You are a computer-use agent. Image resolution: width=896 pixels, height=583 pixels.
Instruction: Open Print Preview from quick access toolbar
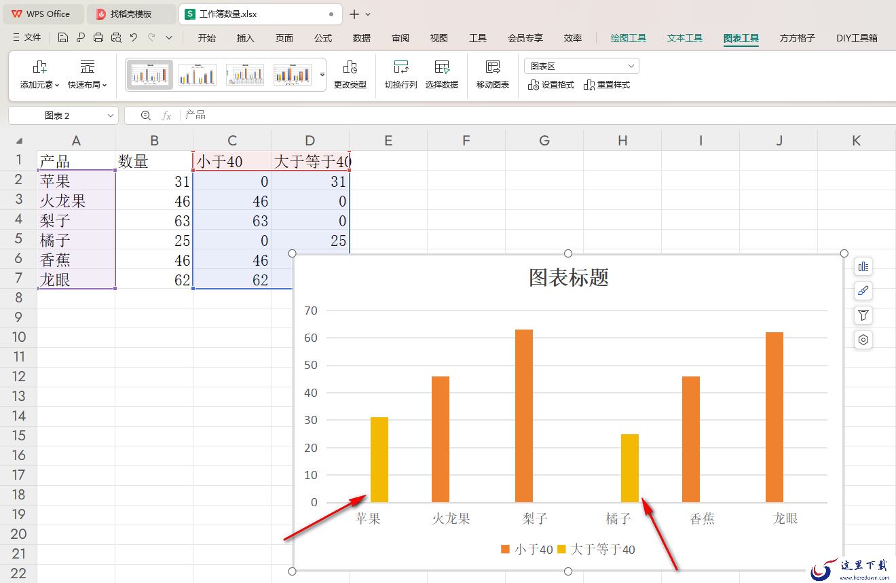(116, 38)
